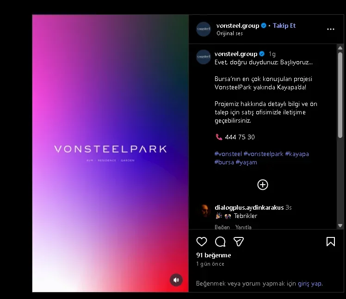Viewport: 346px width, 299px height.
Task: Click the vonsteel profile avatar in the header
Action: click(204, 29)
